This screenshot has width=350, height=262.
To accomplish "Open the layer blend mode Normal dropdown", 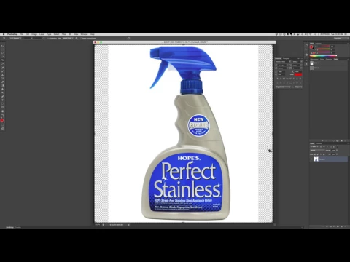I will (317, 151).
